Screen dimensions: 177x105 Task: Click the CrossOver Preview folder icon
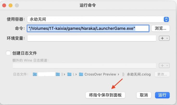[81, 74]
